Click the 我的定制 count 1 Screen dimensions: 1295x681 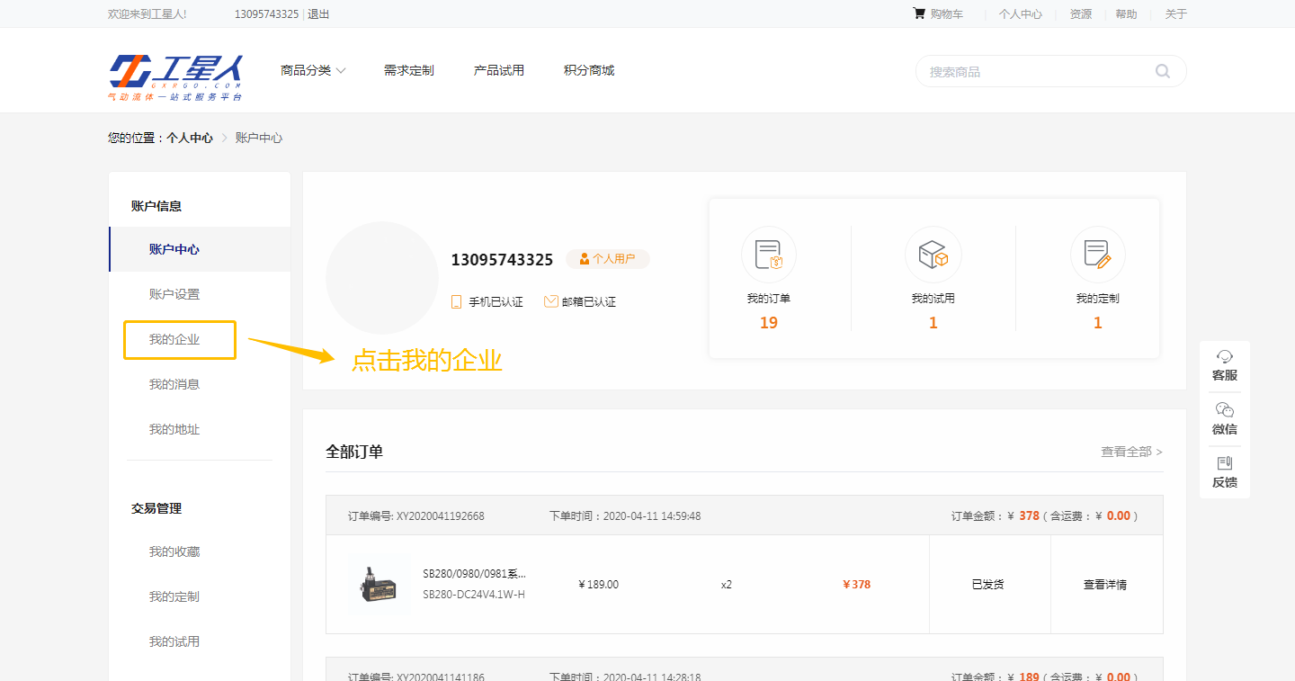1097,323
